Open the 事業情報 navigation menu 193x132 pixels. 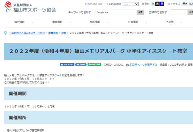(x=57, y=22)
